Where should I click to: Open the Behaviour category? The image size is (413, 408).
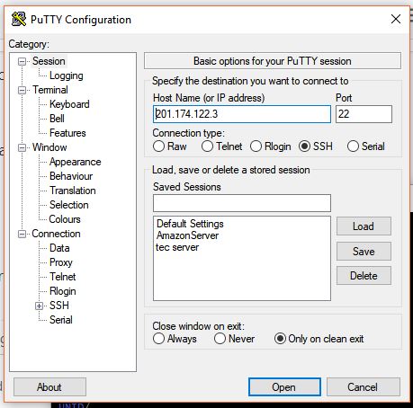pos(71,176)
